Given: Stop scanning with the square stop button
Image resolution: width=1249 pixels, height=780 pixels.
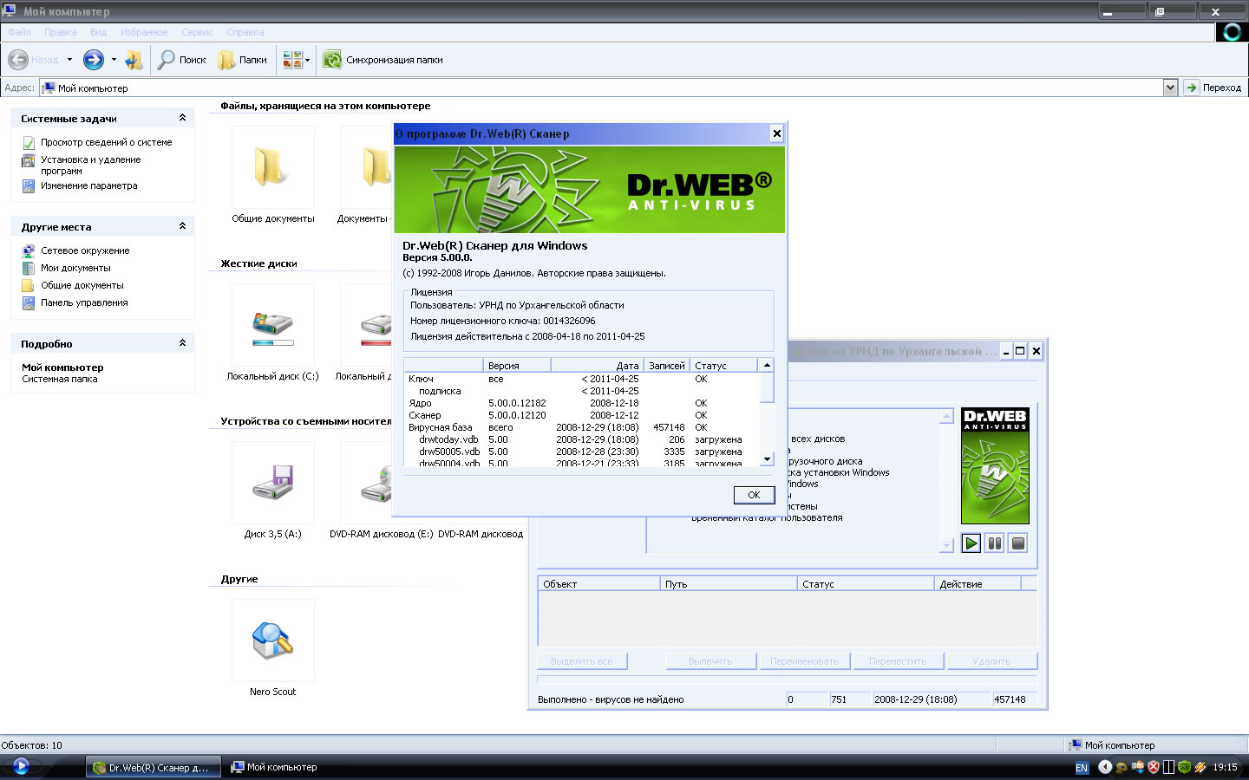Looking at the screenshot, I should pyautogui.click(x=1018, y=543).
